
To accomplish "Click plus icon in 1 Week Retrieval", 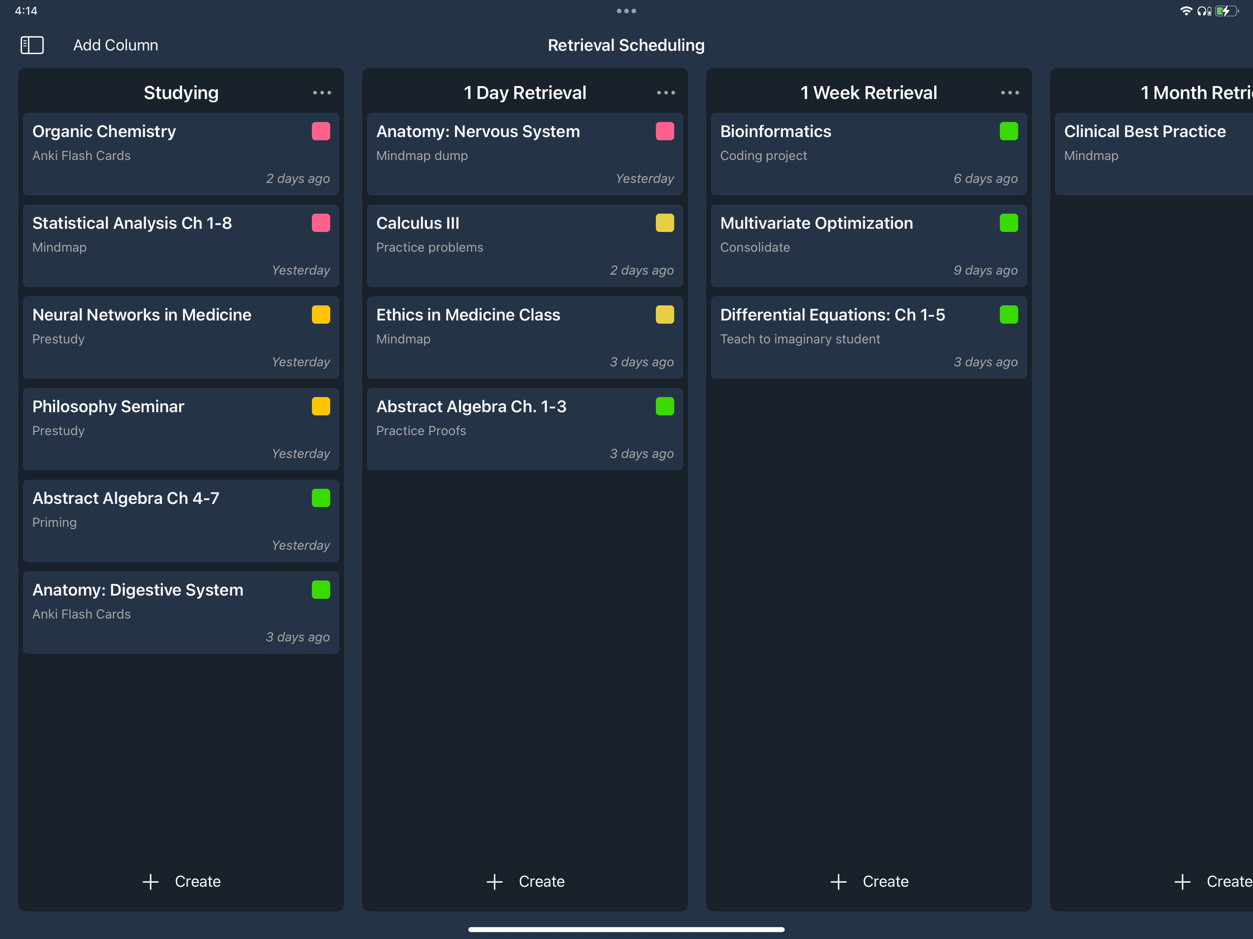I will tap(839, 881).
